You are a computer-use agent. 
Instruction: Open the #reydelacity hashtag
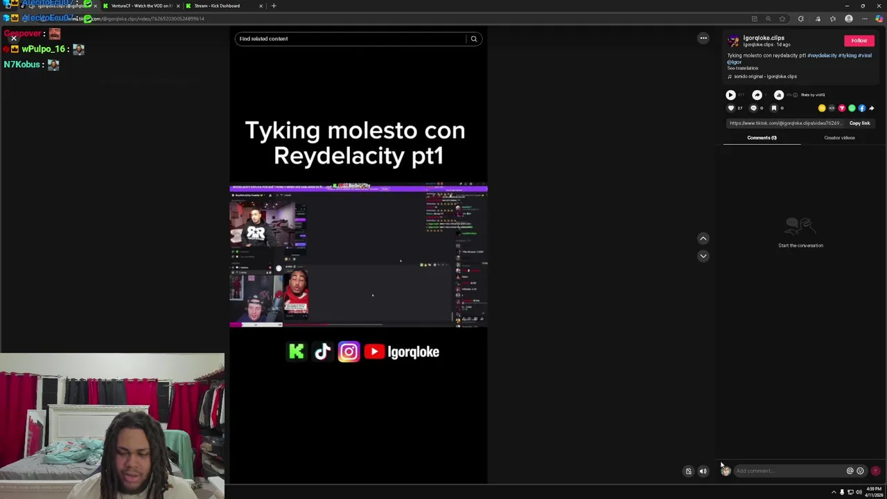tap(822, 55)
